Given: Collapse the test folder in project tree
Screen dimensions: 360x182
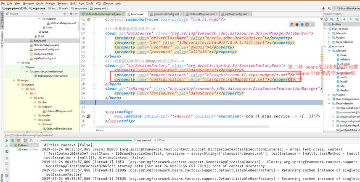Looking at the screenshot, I should 18,62.
